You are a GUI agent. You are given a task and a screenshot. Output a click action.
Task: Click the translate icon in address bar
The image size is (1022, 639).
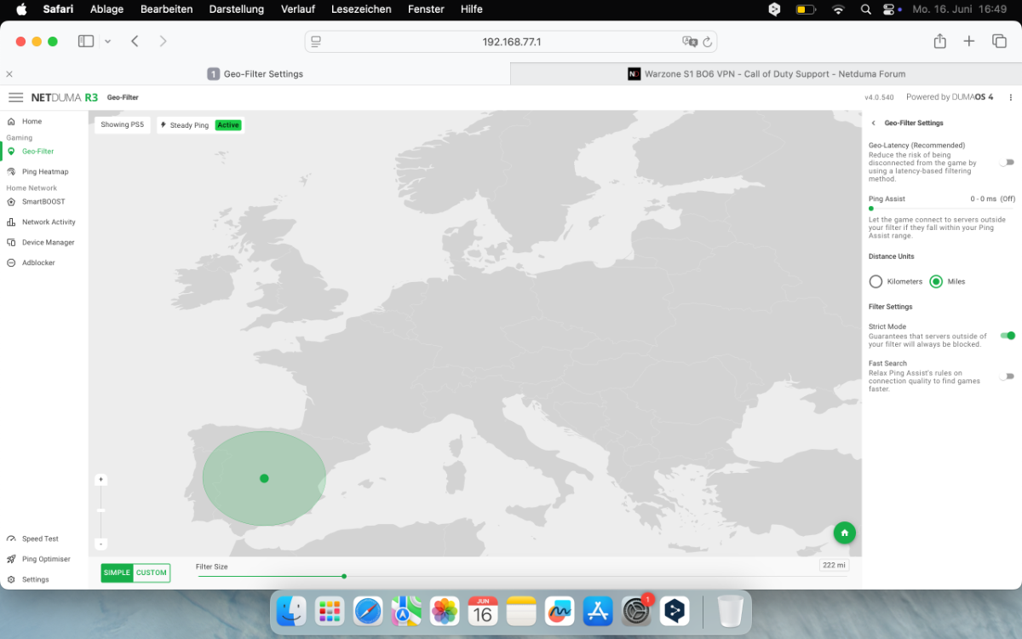click(689, 42)
